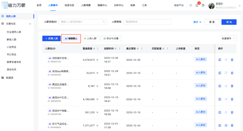Screen dimensions: 243x131
Task: Refresh icon for 消防操作员培 row
Action: coord(226,60)
